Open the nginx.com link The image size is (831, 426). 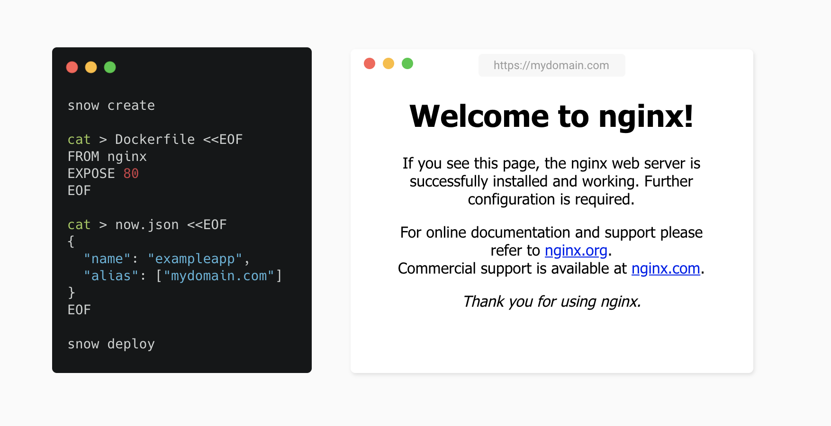click(666, 268)
